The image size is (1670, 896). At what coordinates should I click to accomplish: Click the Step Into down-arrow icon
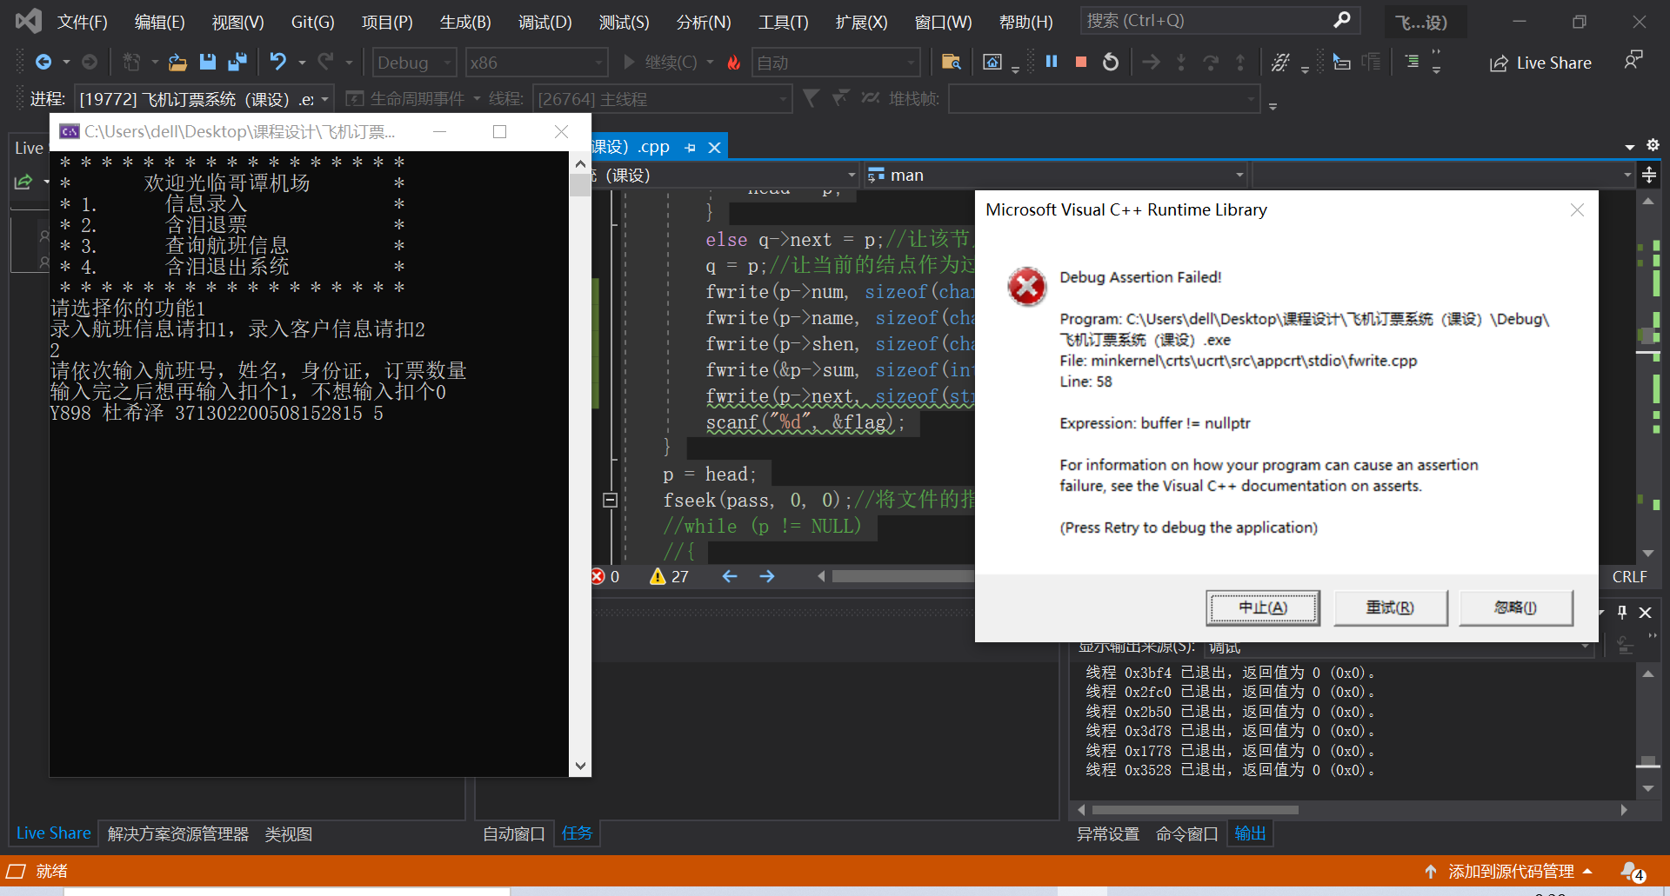coord(1181,62)
